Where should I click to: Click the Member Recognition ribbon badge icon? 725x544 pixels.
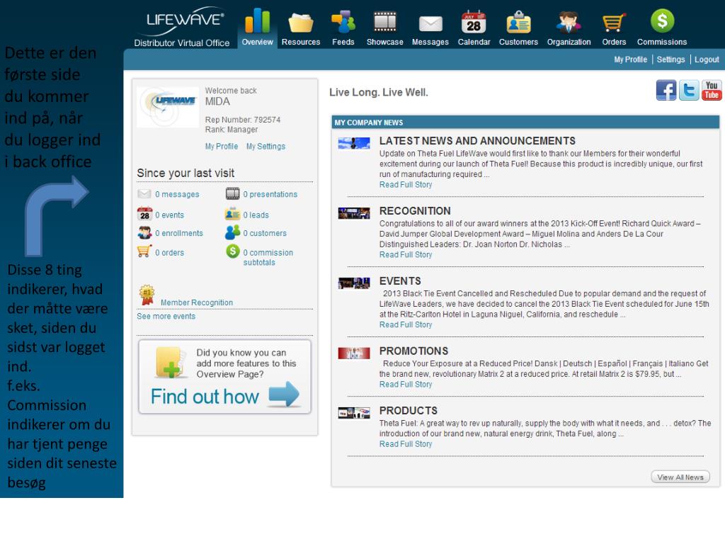point(147,295)
